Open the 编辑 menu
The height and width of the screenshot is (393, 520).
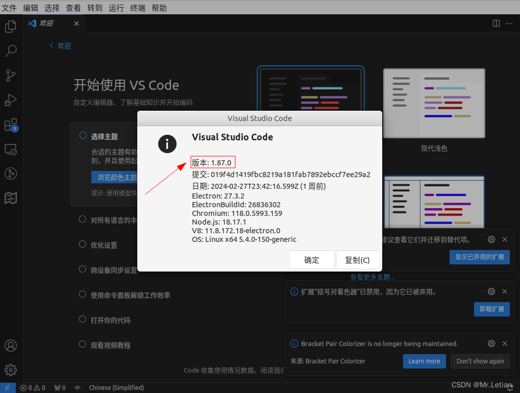[31, 8]
